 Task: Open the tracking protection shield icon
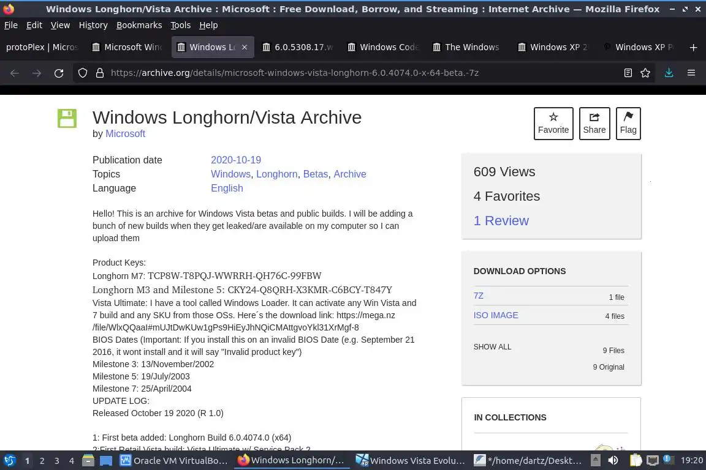tap(82, 73)
